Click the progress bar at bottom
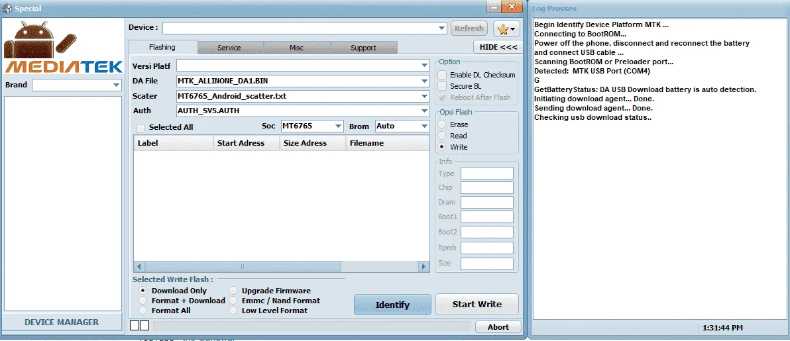The width and height of the screenshot is (790, 341). (x=311, y=326)
